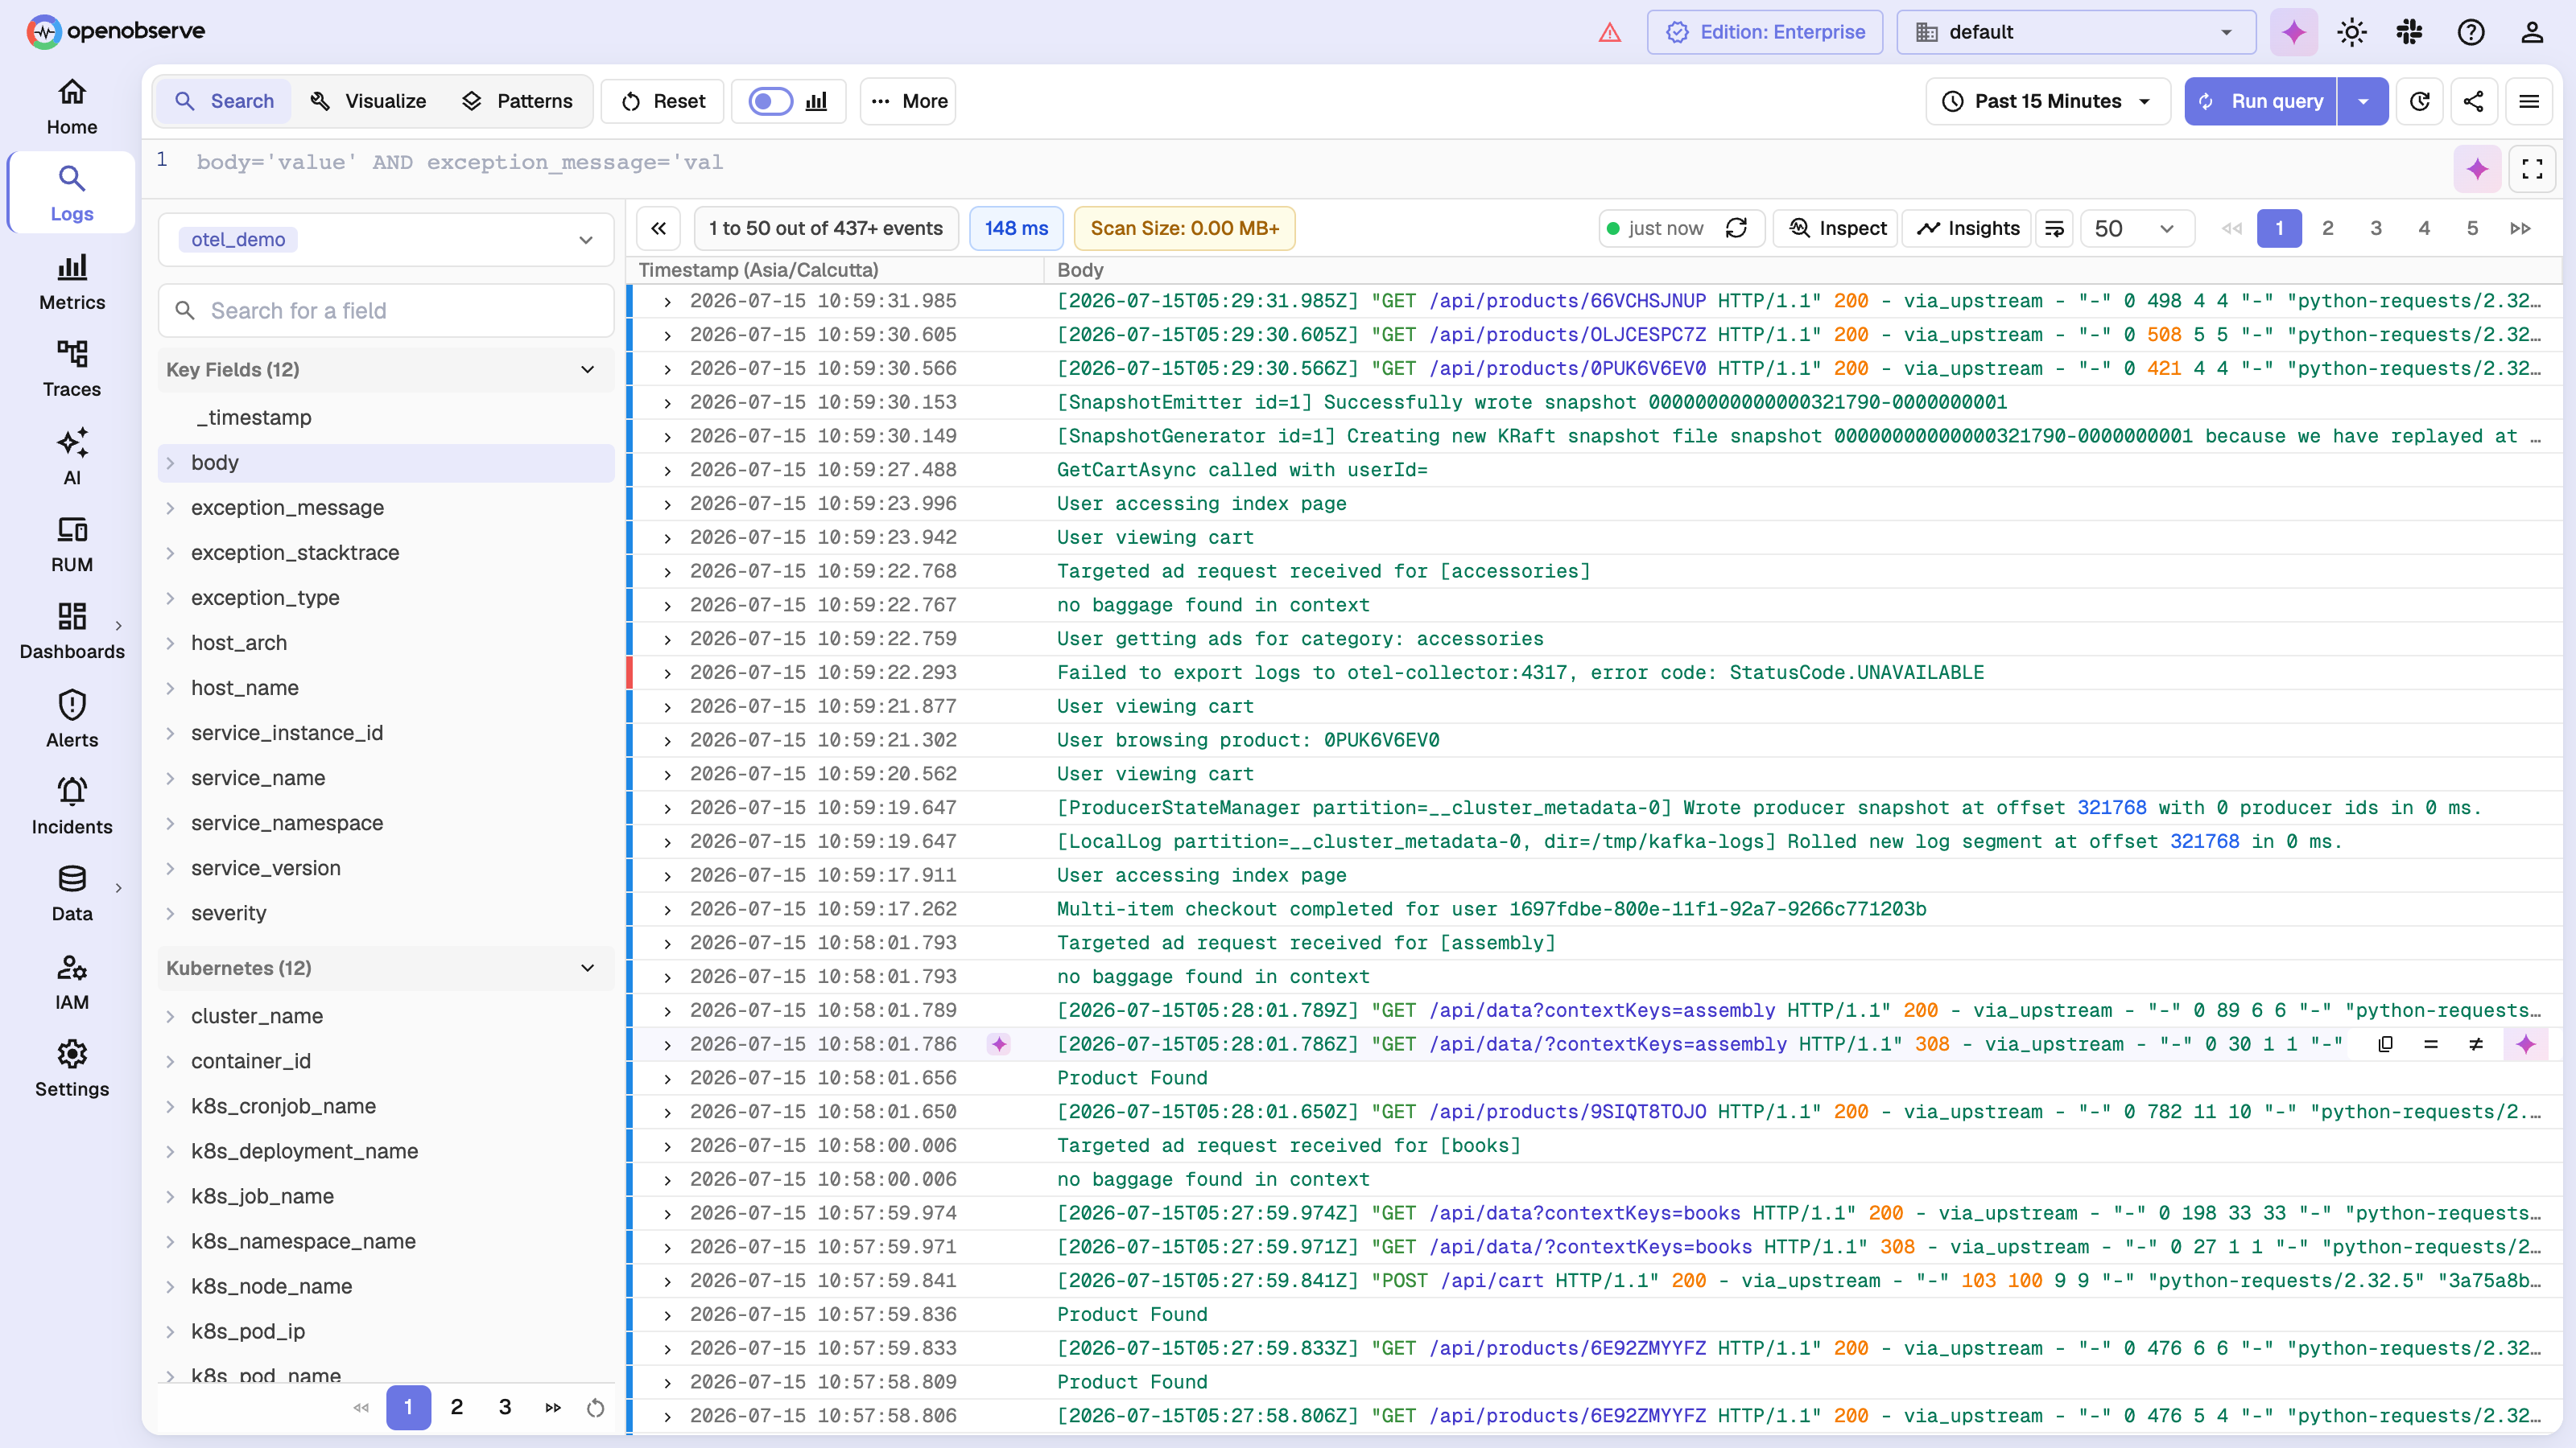The height and width of the screenshot is (1448, 2576).
Task: Go to results page 2
Action: pyautogui.click(x=2327, y=228)
